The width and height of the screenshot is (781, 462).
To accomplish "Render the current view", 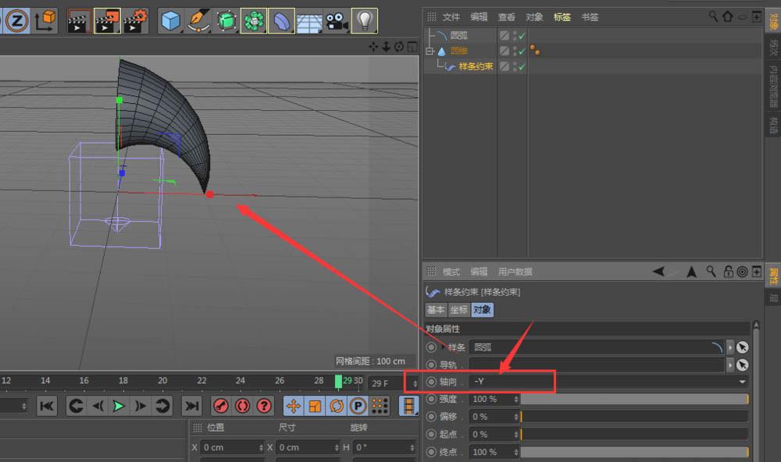I will 78,20.
